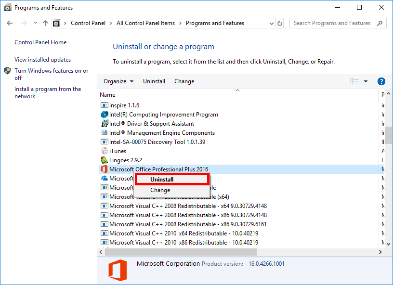
Task: Expand the chevron after All Control Panel Items
Action: pos(180,23)
